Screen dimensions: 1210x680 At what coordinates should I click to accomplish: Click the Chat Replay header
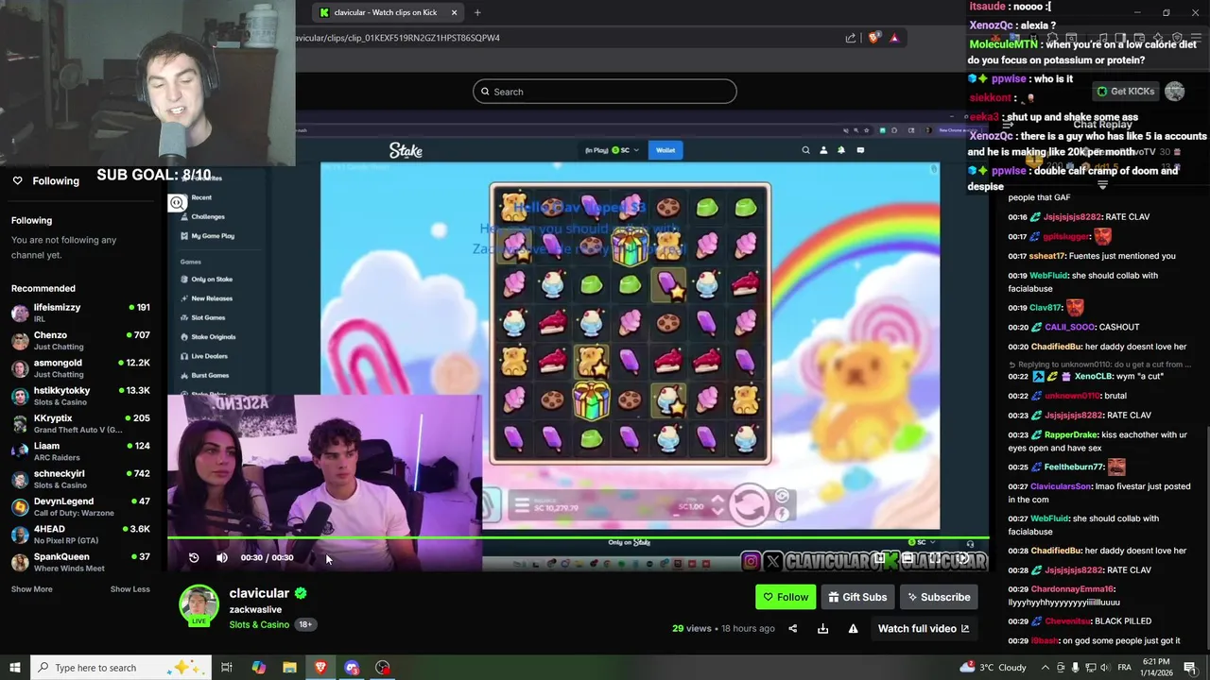point(1102,125)
